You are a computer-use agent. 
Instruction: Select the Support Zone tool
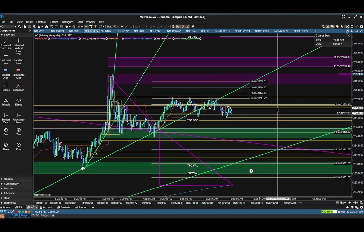6,118
